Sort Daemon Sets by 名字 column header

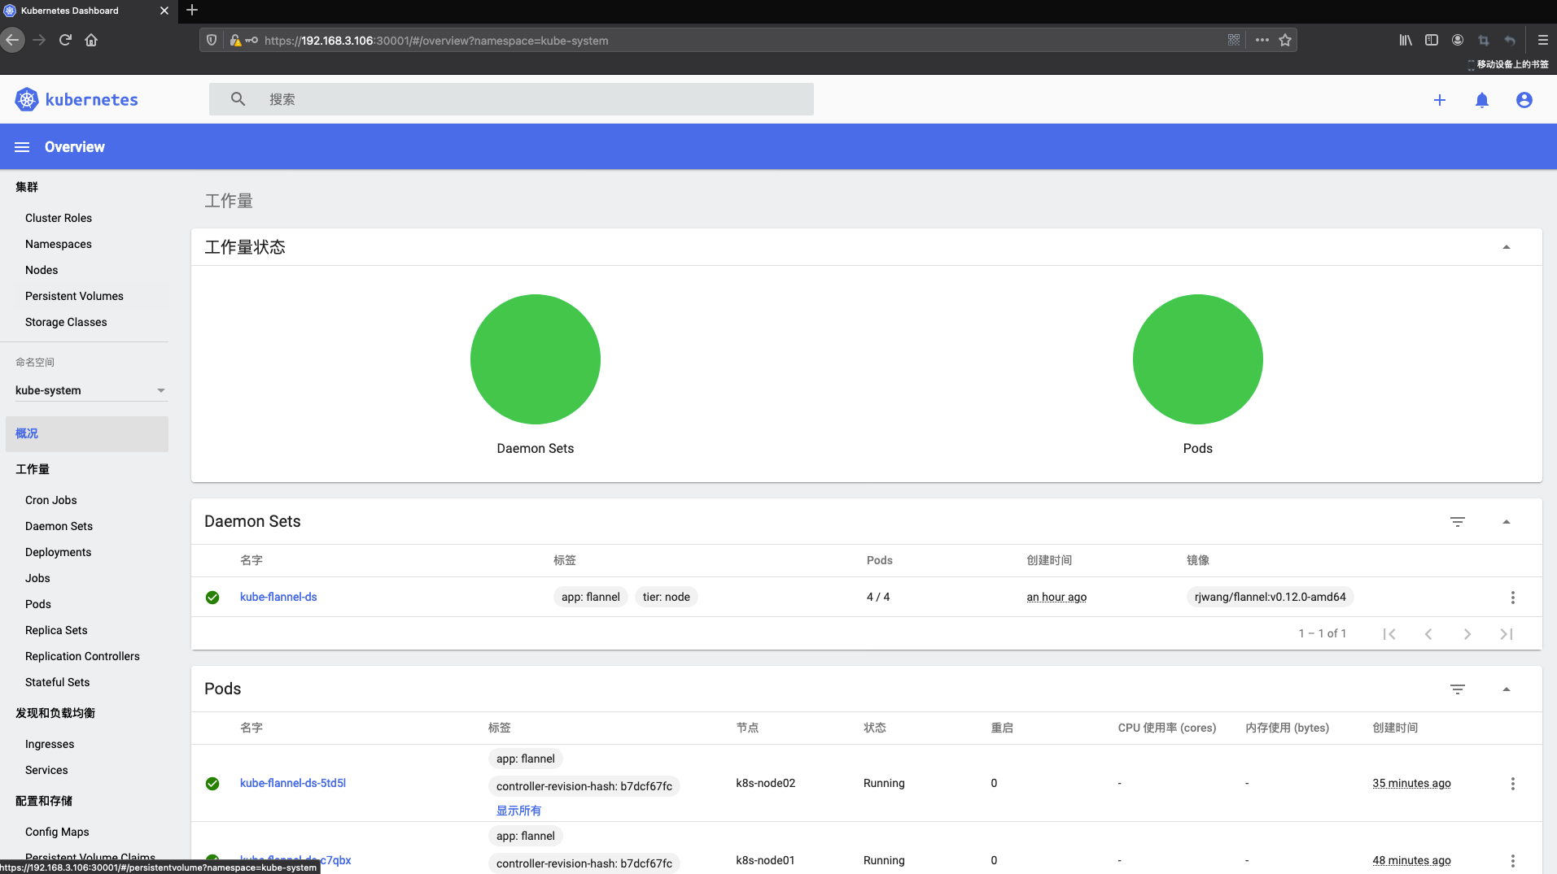click(x=251, y=560)
